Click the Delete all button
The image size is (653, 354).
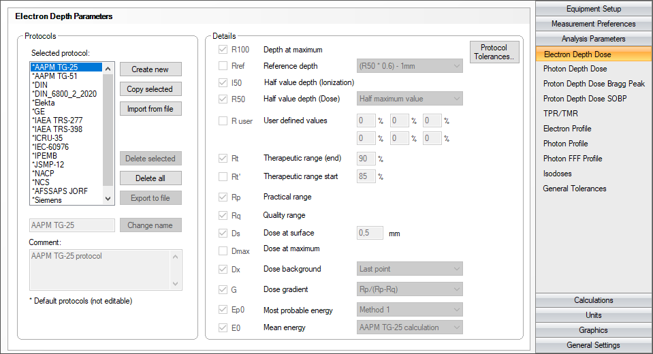click(x=150, y=178)
